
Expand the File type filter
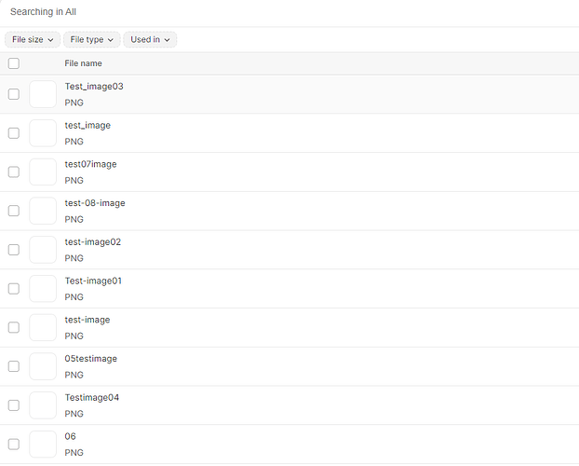pos(92,40)
